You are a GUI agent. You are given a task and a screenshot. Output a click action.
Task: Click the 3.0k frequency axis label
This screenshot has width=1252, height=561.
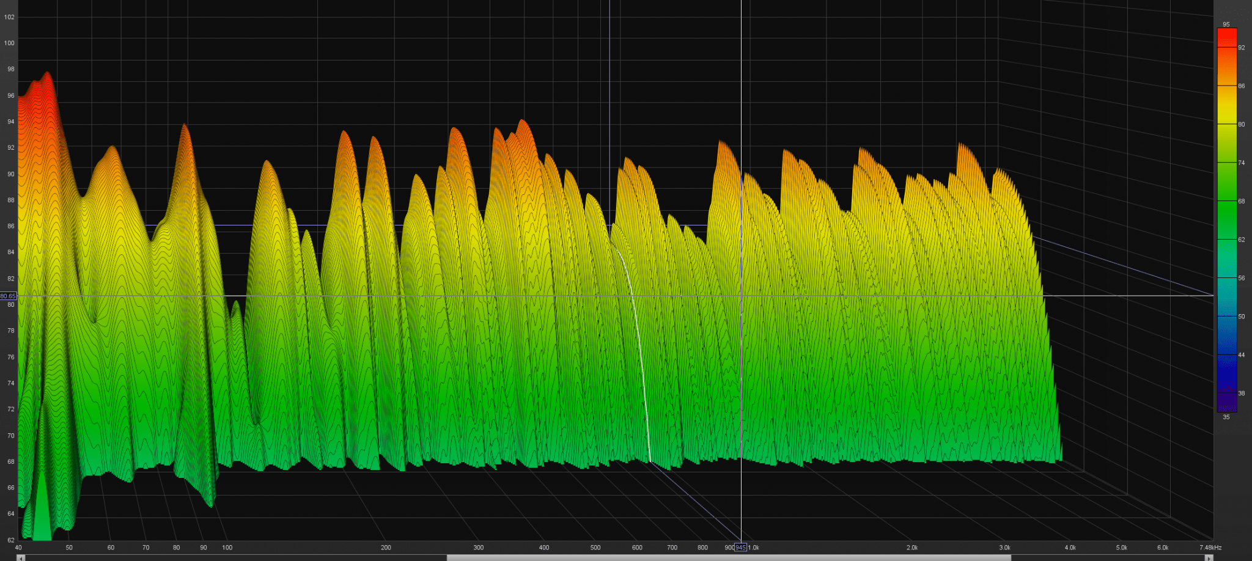[x=1005, y=548]
